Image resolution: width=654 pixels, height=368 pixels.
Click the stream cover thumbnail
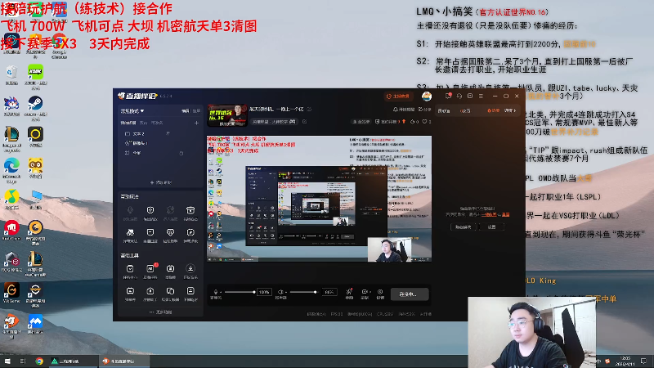coord(227,115)
